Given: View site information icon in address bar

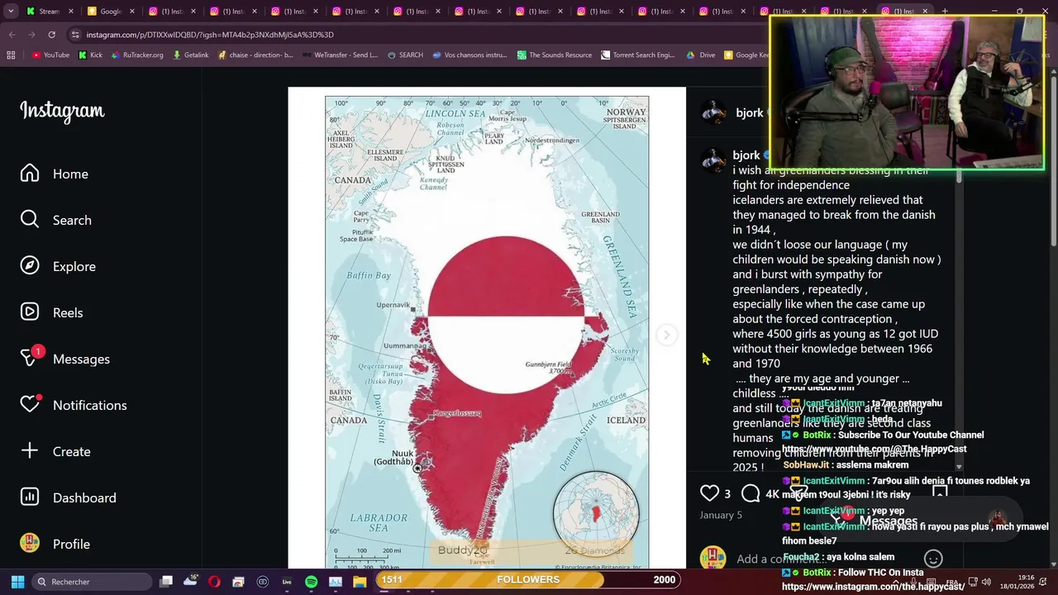Looking at the screenshot, I should (x=75, y=35).
